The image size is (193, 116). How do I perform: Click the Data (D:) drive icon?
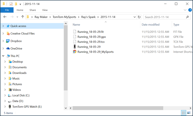(10, 101)
